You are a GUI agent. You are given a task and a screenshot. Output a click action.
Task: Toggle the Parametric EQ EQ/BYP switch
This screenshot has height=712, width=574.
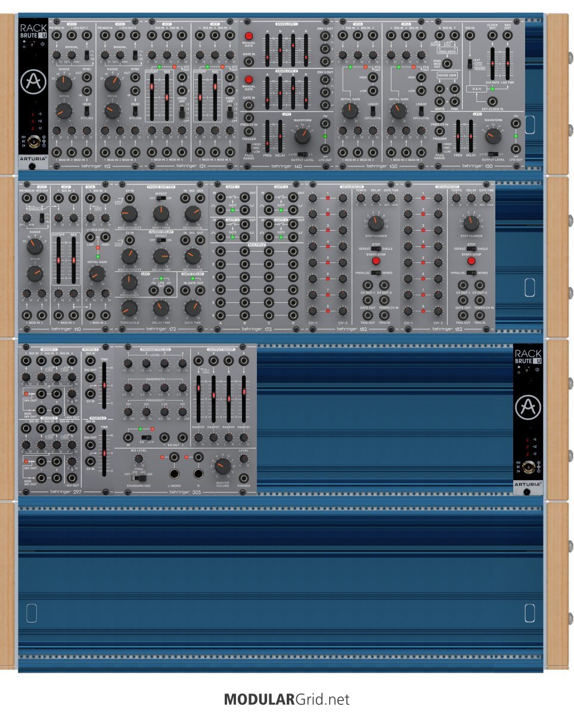(x=146, y=438)
